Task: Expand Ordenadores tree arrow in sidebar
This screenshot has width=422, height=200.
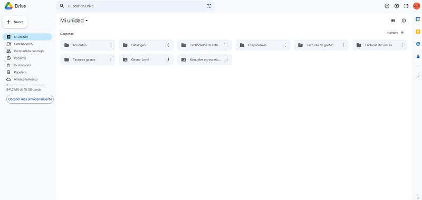Action: click(x=5, y=44)
